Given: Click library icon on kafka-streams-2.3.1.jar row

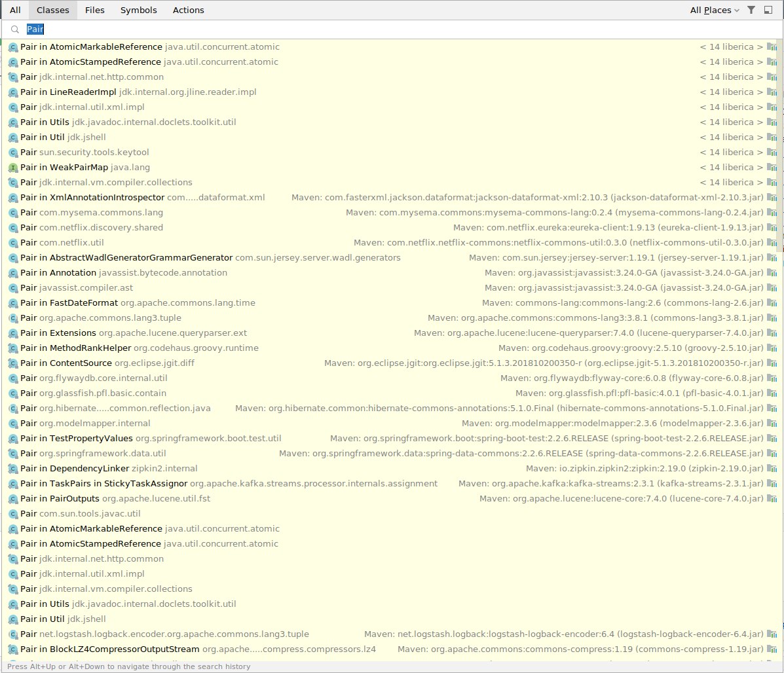Looking at the screenshot, I should click(x=772, y=484).
